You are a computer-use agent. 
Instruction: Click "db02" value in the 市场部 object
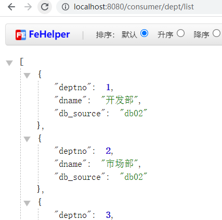coord(134,177)
